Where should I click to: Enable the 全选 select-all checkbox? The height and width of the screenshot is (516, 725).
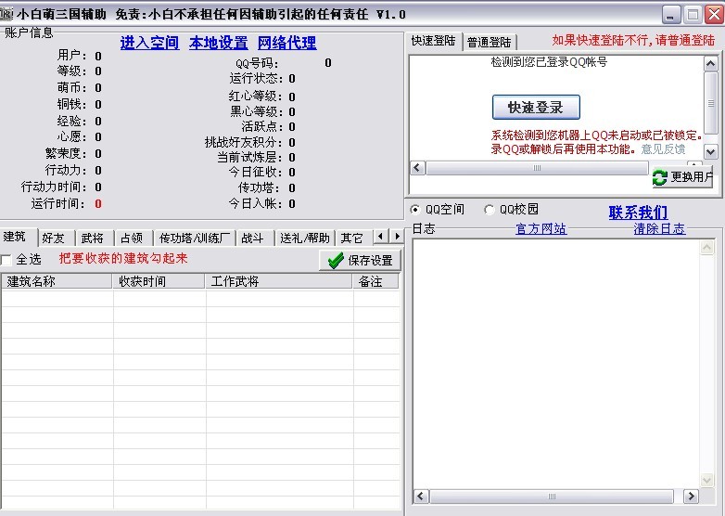click(x=7, y=260)
